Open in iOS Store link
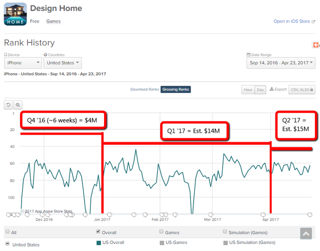Screen dimensions: 320x251 click(x=294, y=21)
